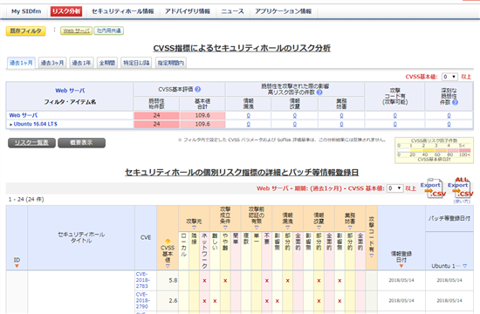Viewport: 480px width, 314px height.
Task: Click the 1 - 24 (24 件) result count
Action: pos(26,199)
